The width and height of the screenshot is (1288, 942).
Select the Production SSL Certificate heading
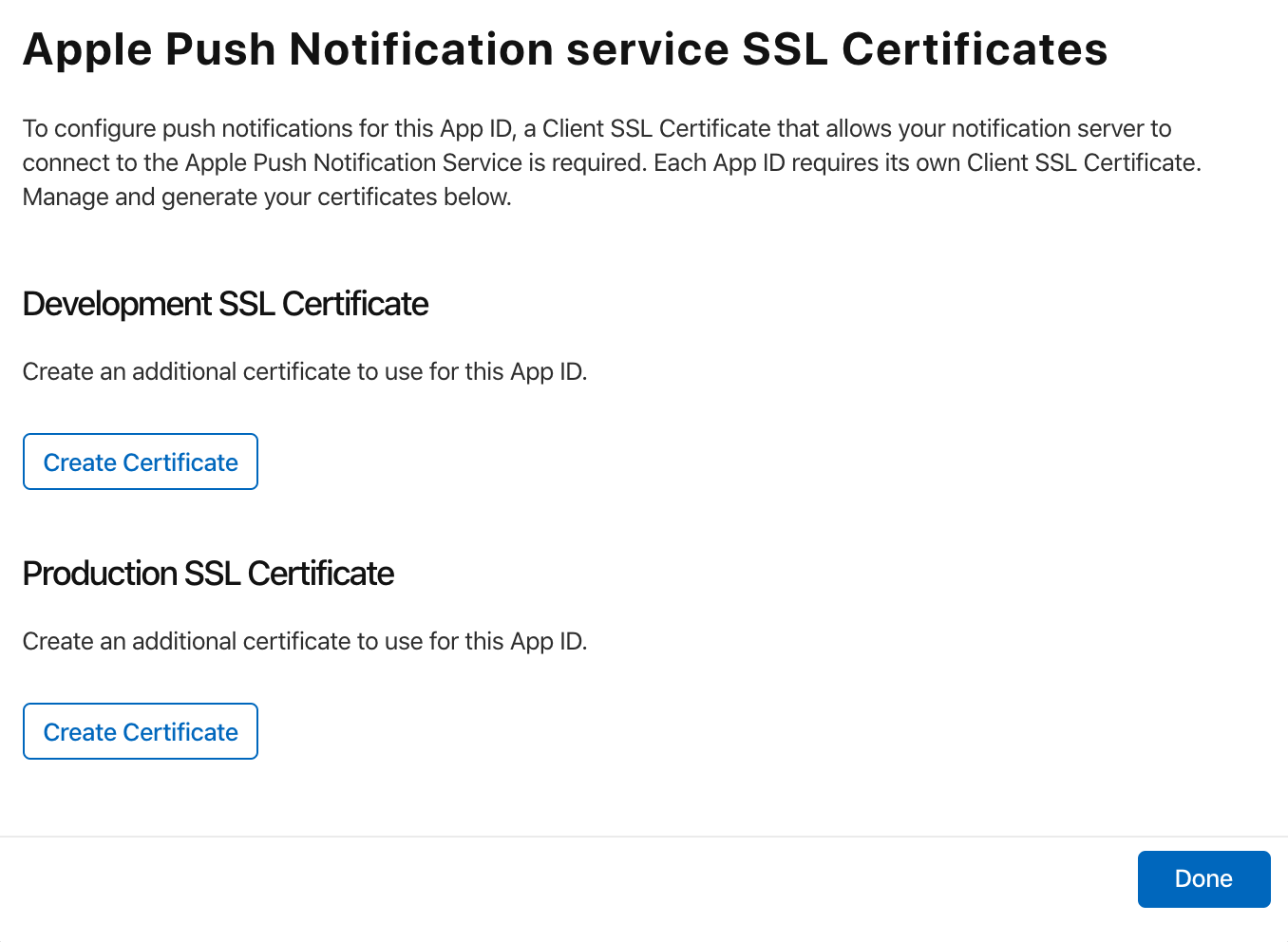pos(208,574)
